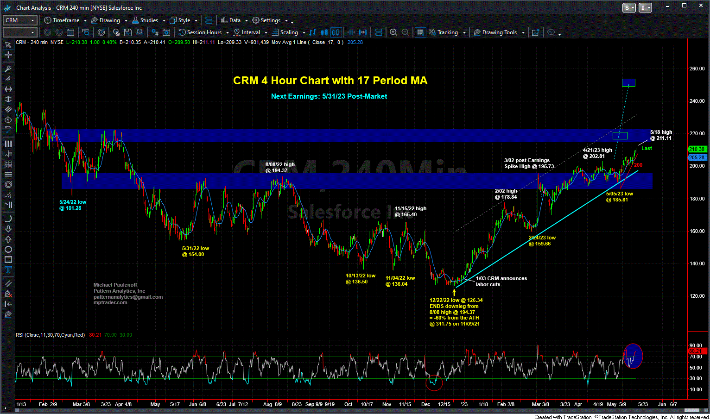The height and width of the screenshot is (420, 710).
Task: Select the OHLC bar chart style icon
Action: tap(312, 32)
